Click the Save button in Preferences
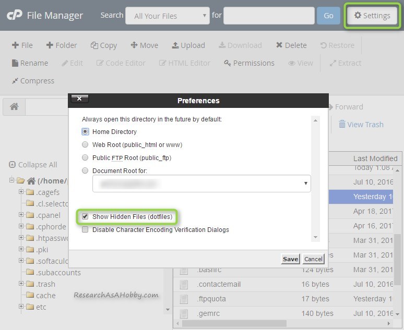The width and height of the screenshot is (404, 330). click(x=290, y=259)
